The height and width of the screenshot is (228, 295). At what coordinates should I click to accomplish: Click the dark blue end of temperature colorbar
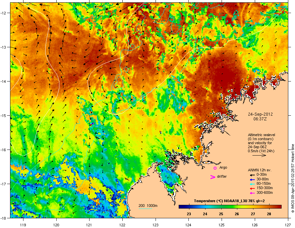[x=181, y=207]
